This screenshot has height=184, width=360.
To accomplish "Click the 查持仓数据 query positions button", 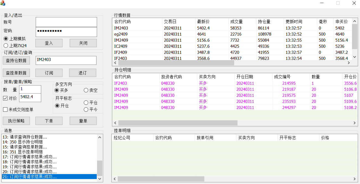I will (16, 60).
